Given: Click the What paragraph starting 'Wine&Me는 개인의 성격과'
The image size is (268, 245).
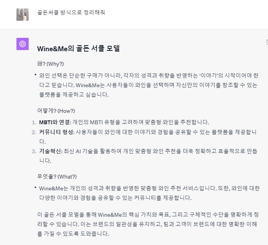Looking at the screenshot, I should point(149,193).
